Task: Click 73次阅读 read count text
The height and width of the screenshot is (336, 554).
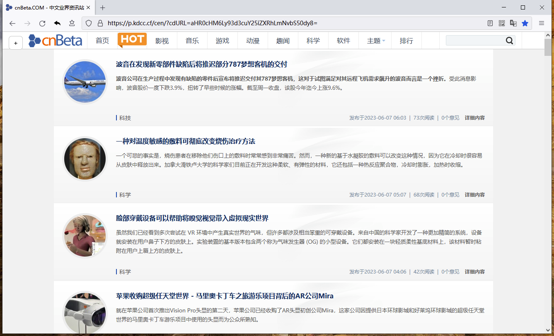Action: (x=424, y=118)
